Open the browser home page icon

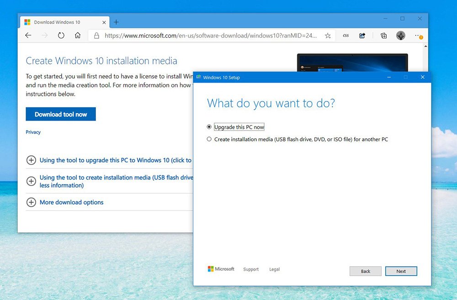pyautogui.click(x=78, y=36)
